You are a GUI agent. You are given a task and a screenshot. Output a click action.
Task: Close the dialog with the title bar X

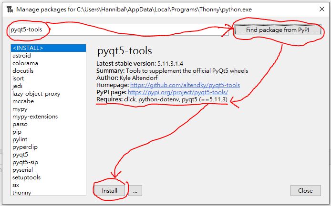tap(322, 9)
